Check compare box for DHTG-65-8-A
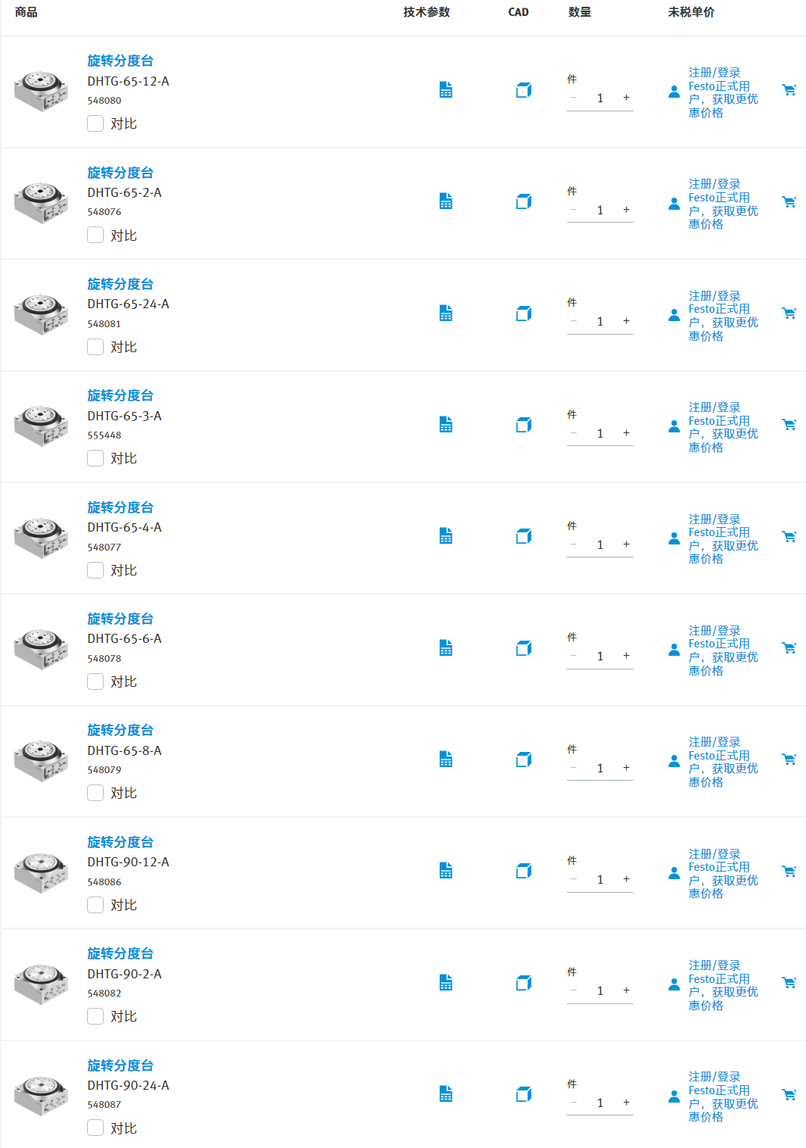The width and height of the screenshot is (806, 1148). point(95,793)
